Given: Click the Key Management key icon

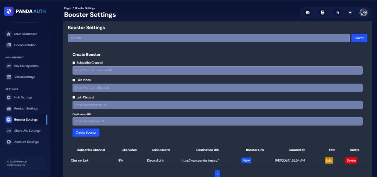Looking at the screenshot, I should tap(9, 66).
